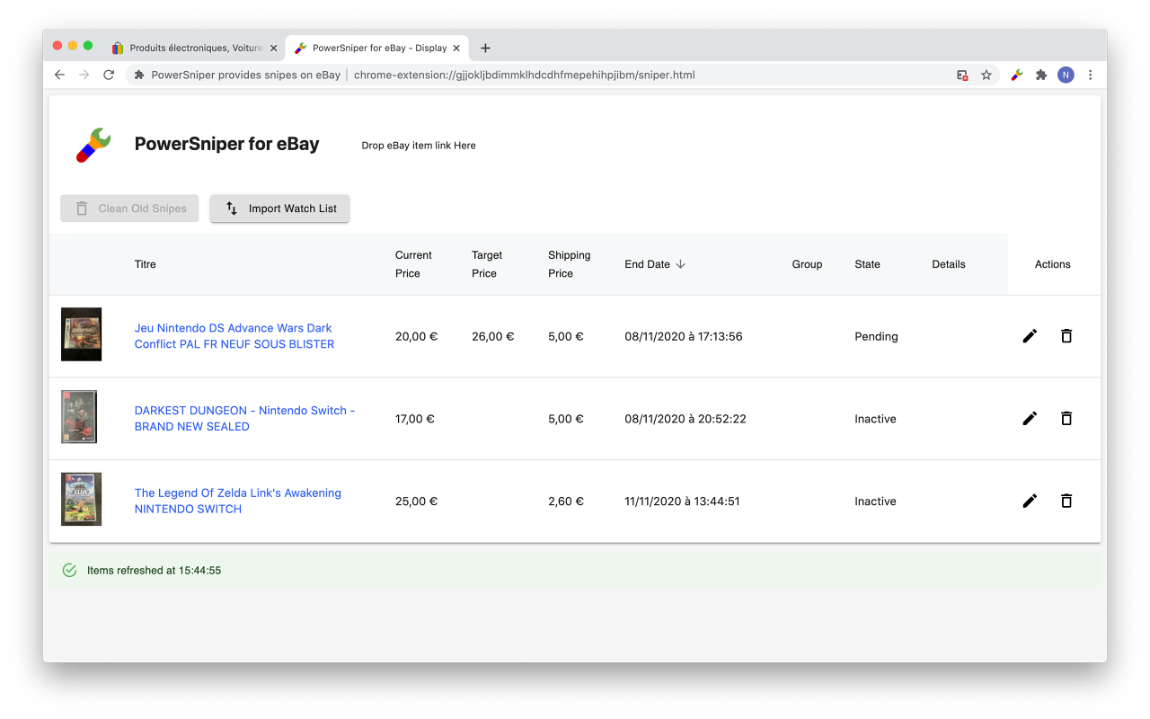This screenshot has width=1150, height=719.
Task: Click the Advance Wars game thumbnail
Action: click(81, 334)
